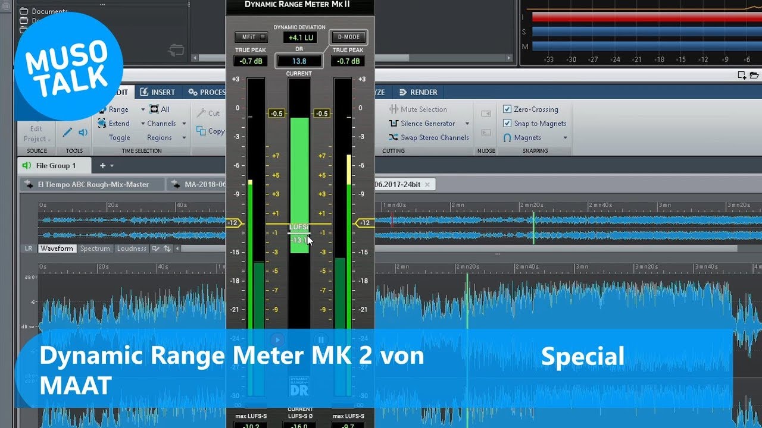
Task: Select the speaker playback tool
Action: pos(83,132)
